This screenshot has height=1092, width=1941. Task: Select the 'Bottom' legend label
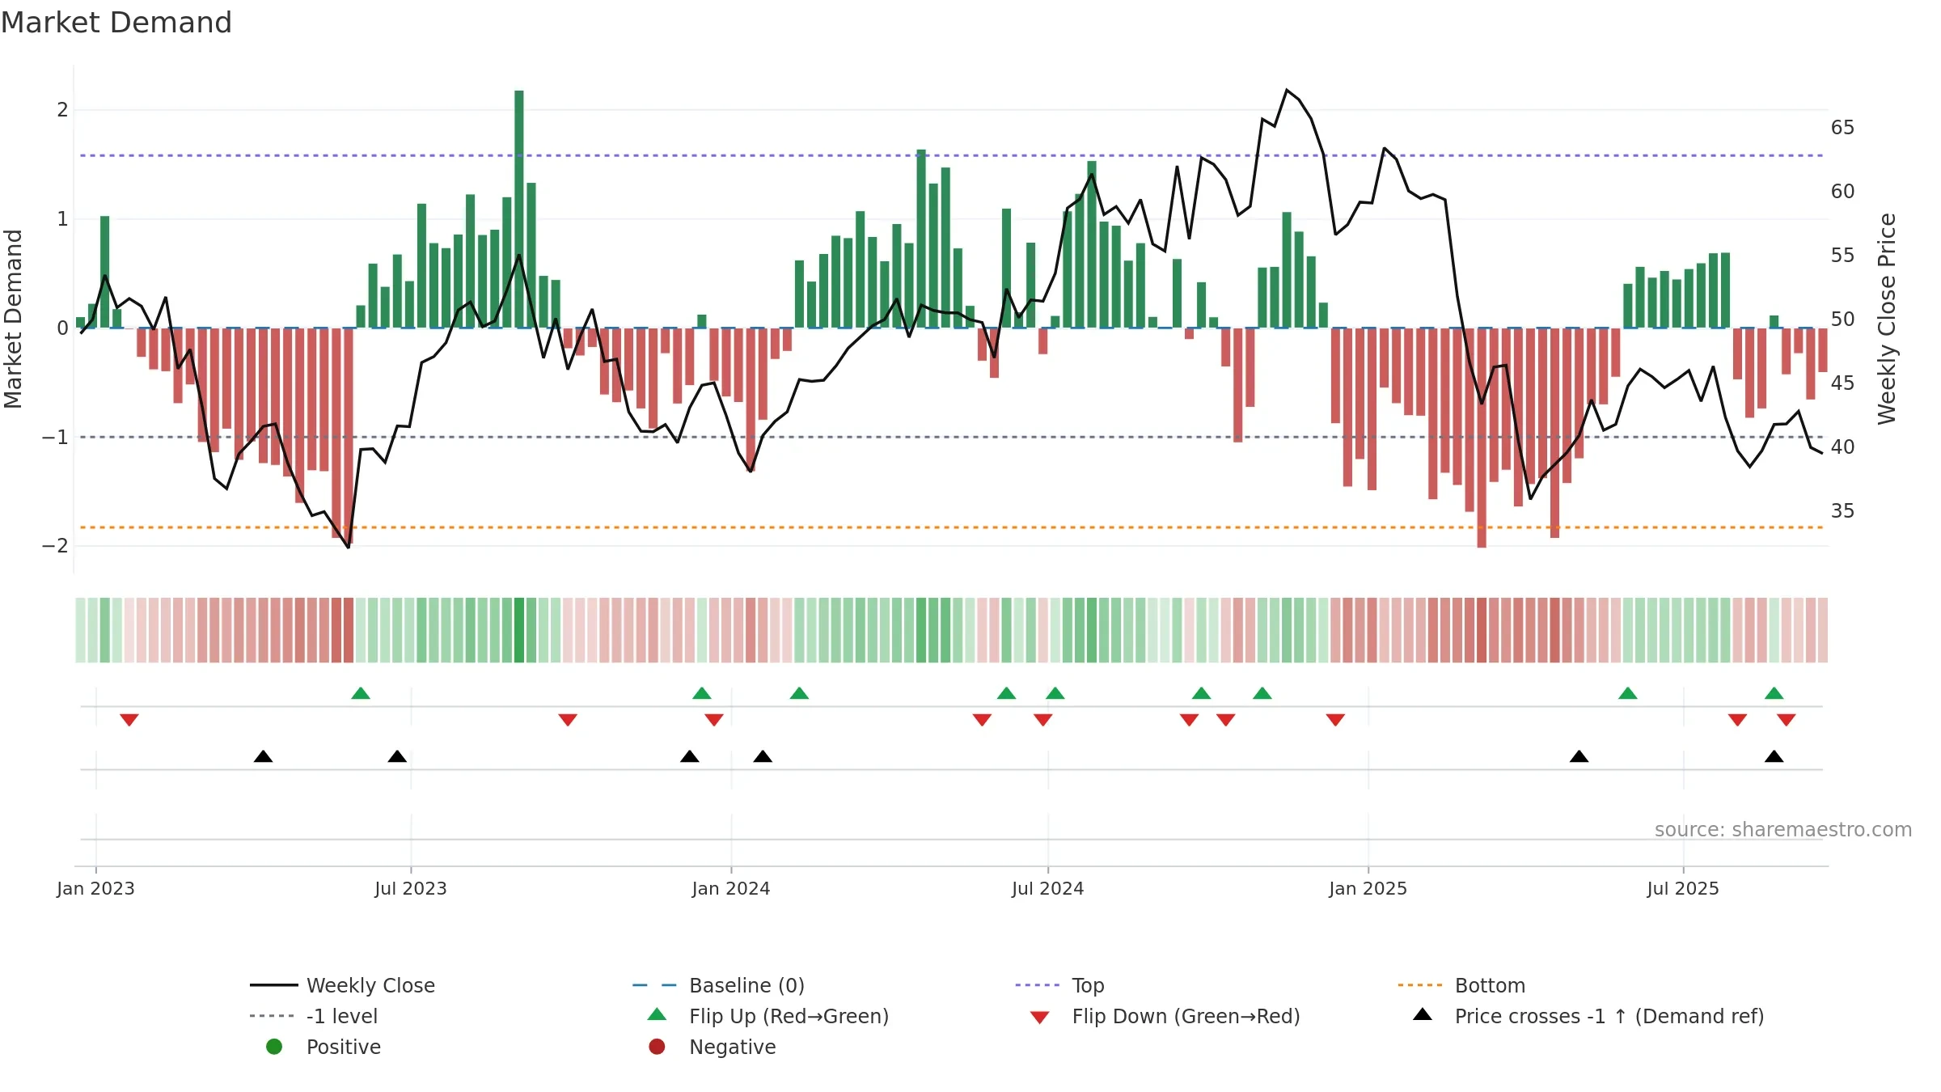(x=1490, y=985)
